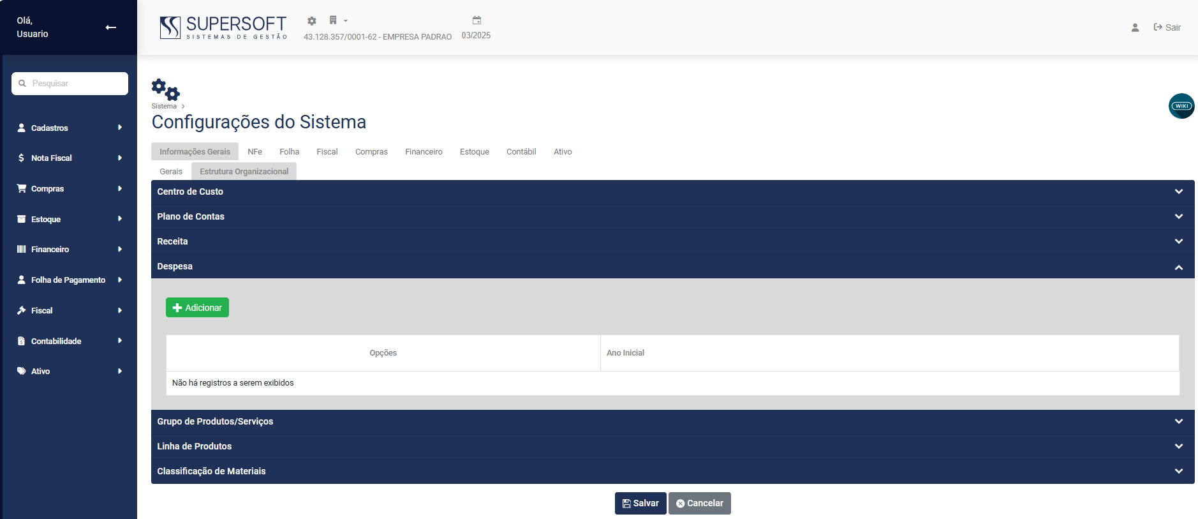Click the Ativo tag icon in sidebar

click(21, 371)
